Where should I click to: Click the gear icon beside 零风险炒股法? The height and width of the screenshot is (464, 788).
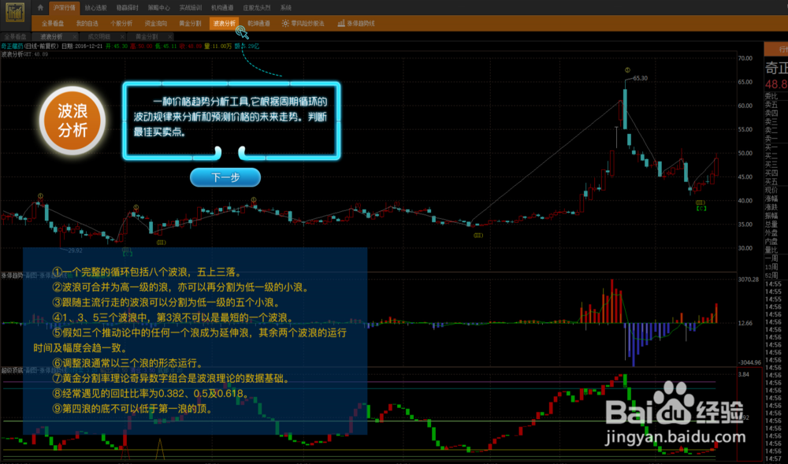coord(285,23)
